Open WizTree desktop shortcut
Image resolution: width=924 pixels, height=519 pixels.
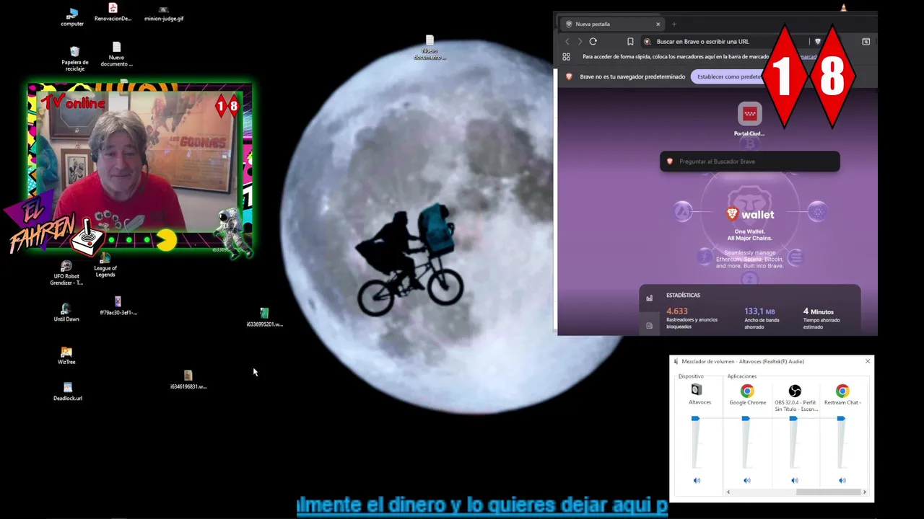pyautogui.click(x=66, y=355)
